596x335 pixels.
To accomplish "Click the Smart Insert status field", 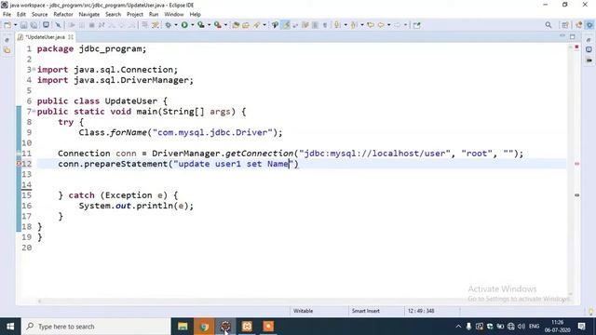I will (x=366, y=311).
